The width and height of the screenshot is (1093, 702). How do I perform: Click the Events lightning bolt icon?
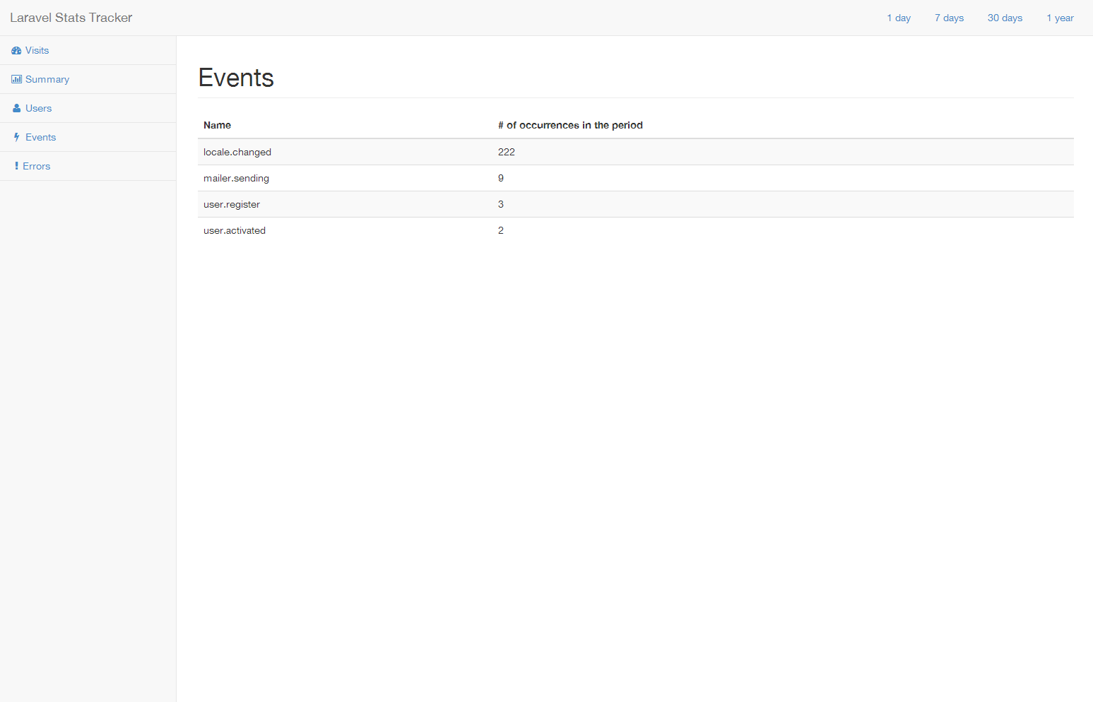[x=17, y=138]
